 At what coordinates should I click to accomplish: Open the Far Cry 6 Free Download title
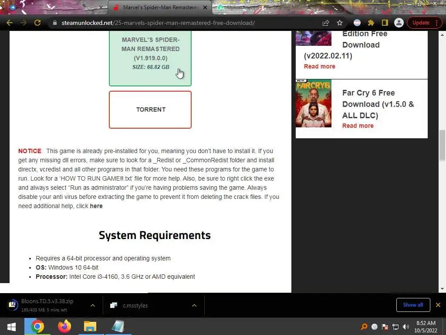coord(378,104)
